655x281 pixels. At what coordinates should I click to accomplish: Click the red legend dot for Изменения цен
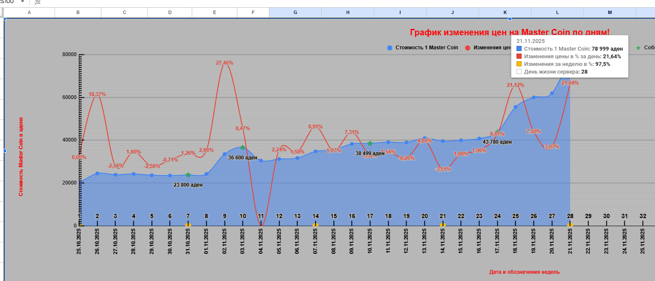tap(467, 48)
